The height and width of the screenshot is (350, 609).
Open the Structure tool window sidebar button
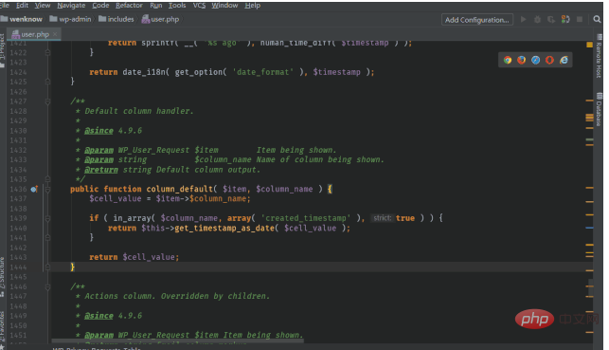tap(2, 277)
